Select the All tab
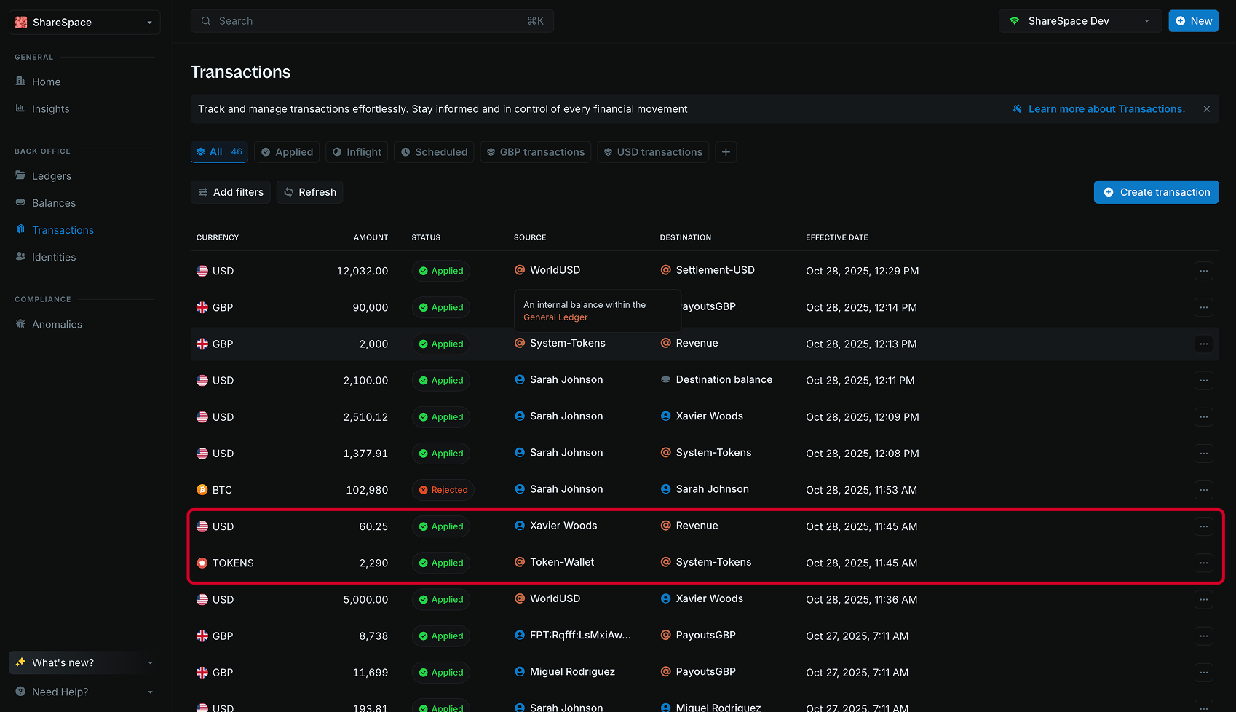This screenshot has height=712, width=1236. (219, 151)
